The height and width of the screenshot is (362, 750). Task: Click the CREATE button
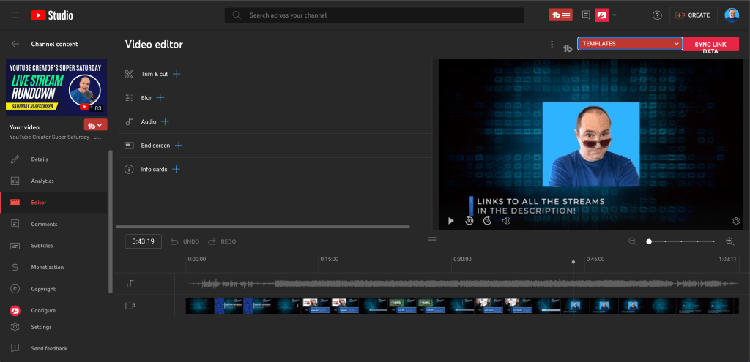pos(693,15)
